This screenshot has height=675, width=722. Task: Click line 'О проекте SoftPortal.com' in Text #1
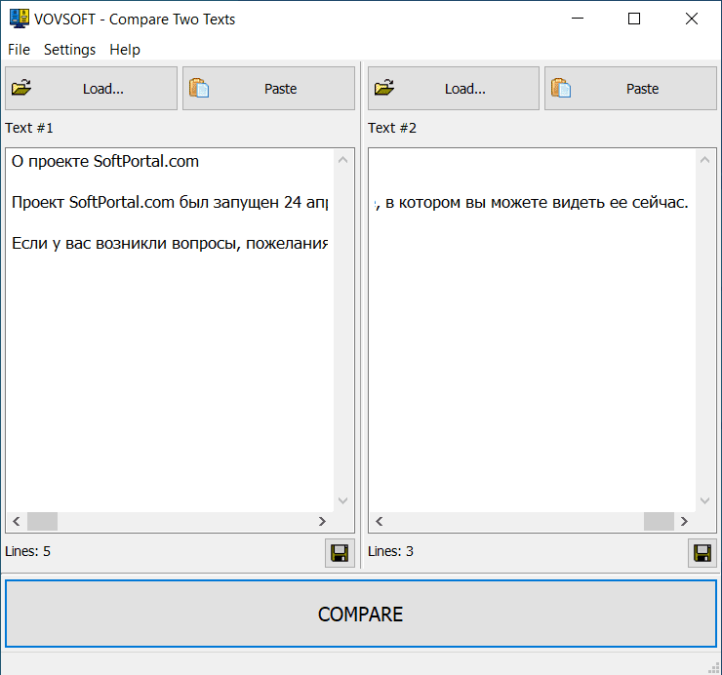pos(105,162)
